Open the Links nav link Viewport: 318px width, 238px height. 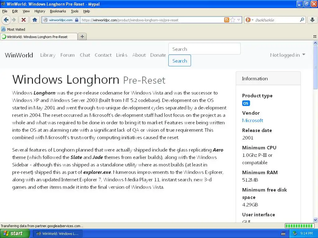(122, 55)
